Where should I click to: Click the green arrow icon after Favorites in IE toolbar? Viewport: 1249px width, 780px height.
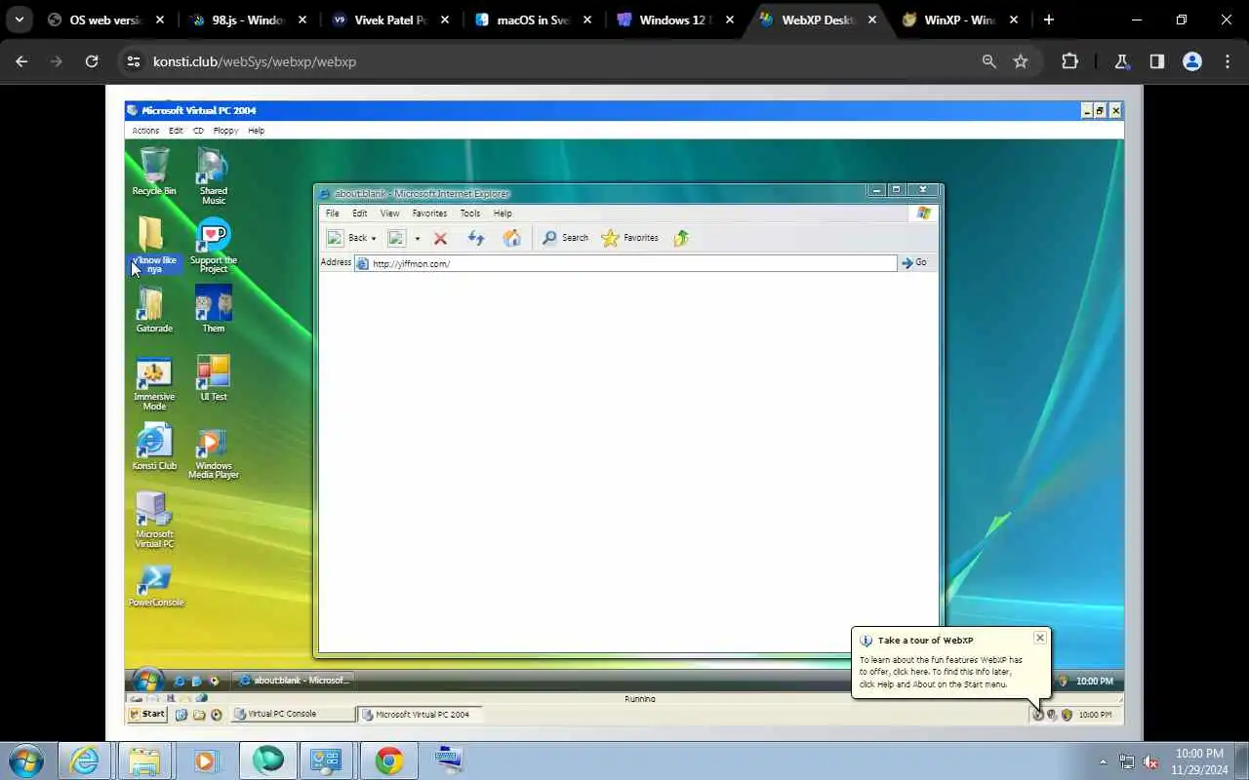(681, 238)
